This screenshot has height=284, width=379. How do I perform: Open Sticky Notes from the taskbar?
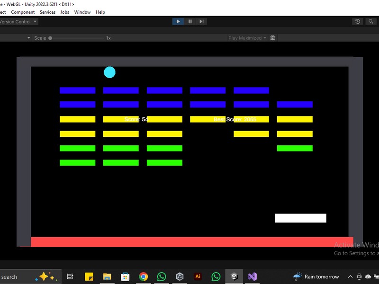89,276
